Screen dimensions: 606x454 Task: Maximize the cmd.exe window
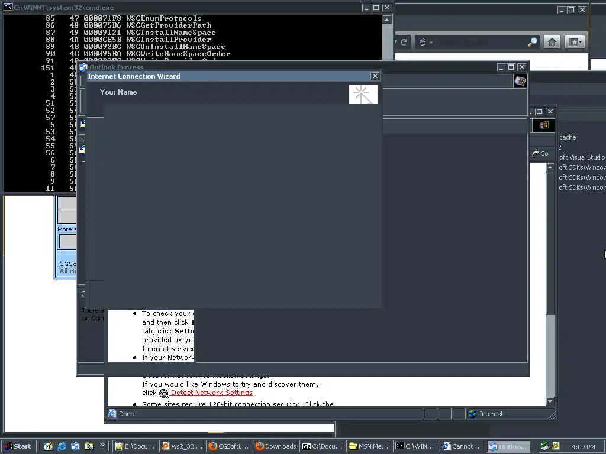click(376, 7)
